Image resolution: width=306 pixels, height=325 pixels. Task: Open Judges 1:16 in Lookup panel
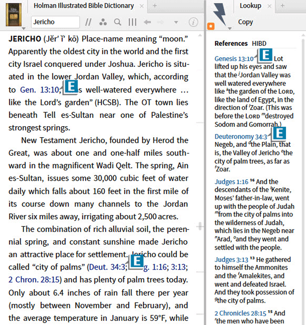231,182
